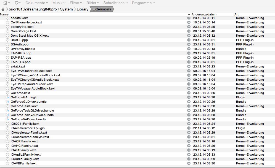Select file IOAcceleratorFamily.kext
Viewport: 275px width, 168px height.
pos(29,132)
